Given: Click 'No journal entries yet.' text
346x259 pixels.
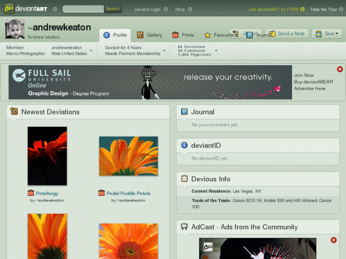Looking at the screenshot, I should pyautogui.click(x=215, y=125).
